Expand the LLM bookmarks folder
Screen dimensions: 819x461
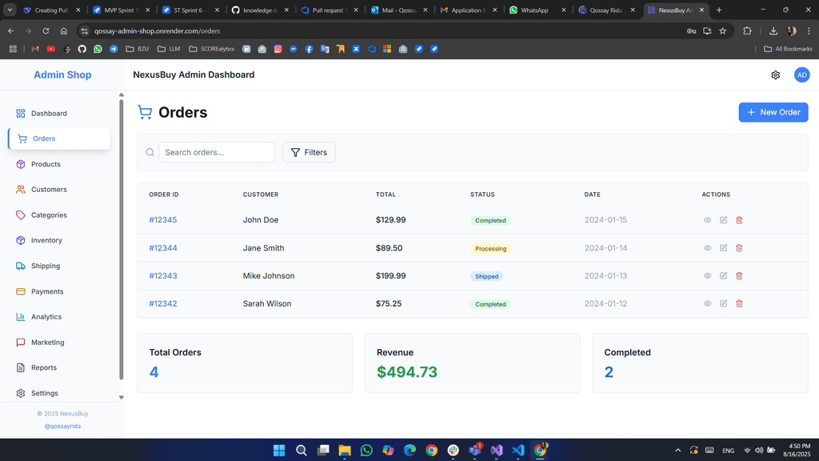click(x=169, y=49)
